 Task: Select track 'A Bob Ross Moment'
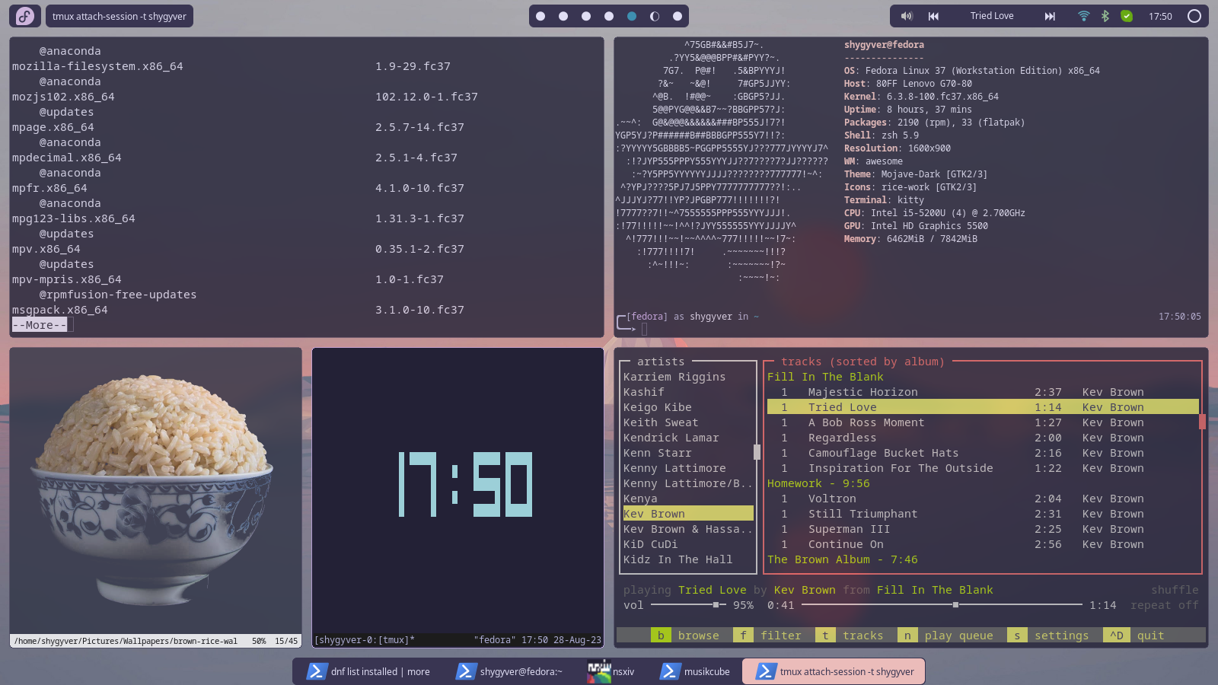coord(983,422)
